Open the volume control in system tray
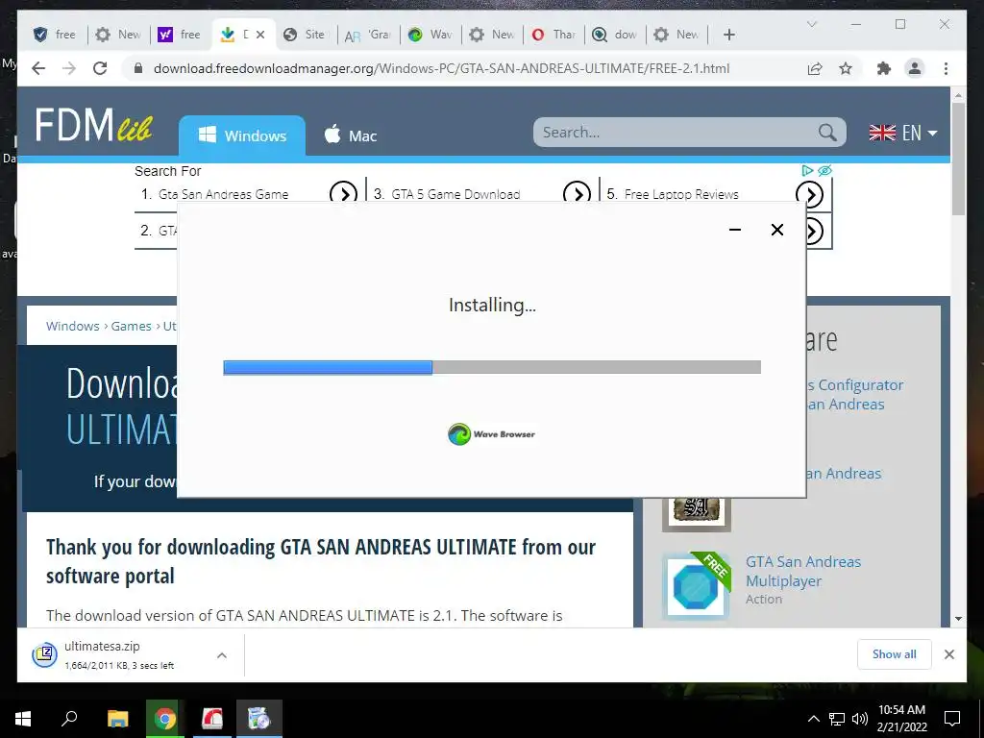This screenshot has height=738, width=984. (860, 719)
